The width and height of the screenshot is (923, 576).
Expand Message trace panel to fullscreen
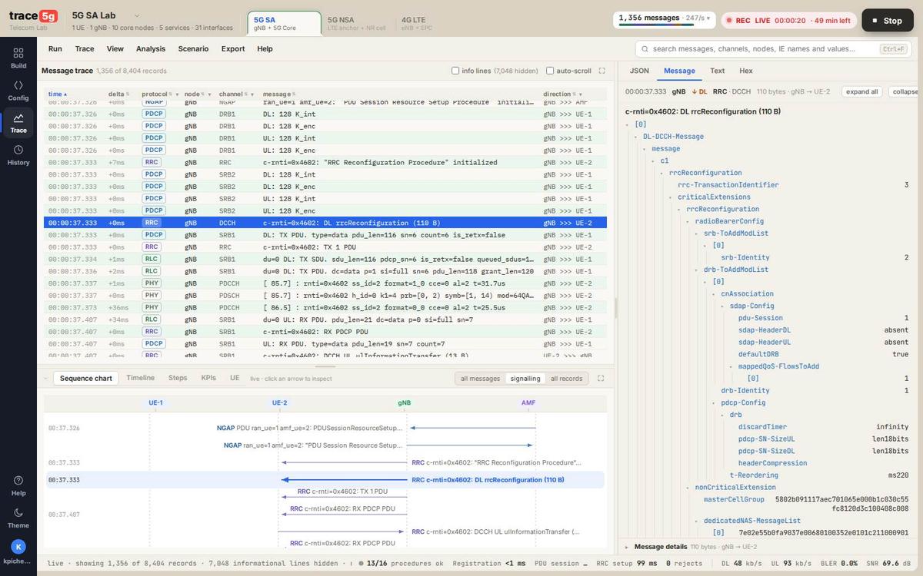point(601,71)
